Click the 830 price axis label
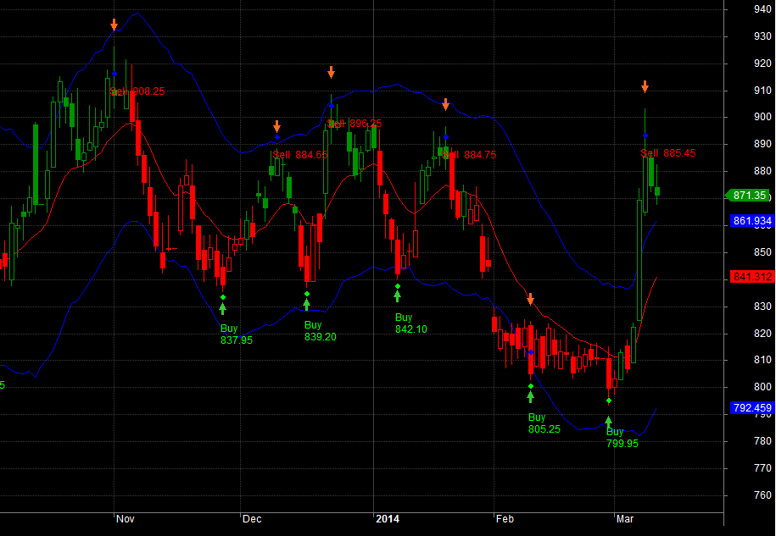The width and height of the screenshot is (776, 536). tap(762, 307)
